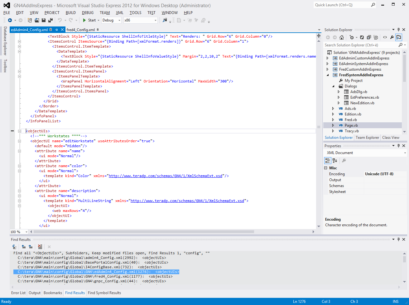409x305 pixels.
Task: Open the Find Symbol Results tab
Action: click(x=104, y=293)
